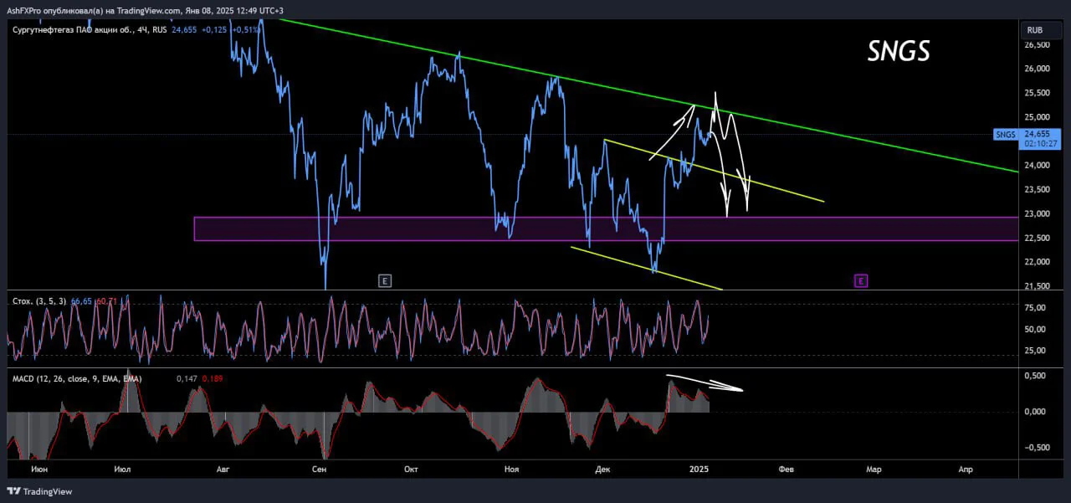The width and height of the screenshot is (1071, 503).
Task: Click the 25,00 stochastic axis label
Action: pyautogui.click(x=1036, y=350)
